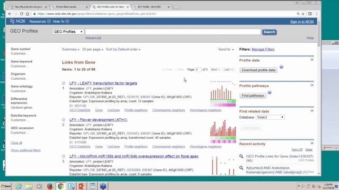Click the GEO Profiles search text field
Image resolution: width=339 pixels, height=190 pixels.
tap(173, 32)
